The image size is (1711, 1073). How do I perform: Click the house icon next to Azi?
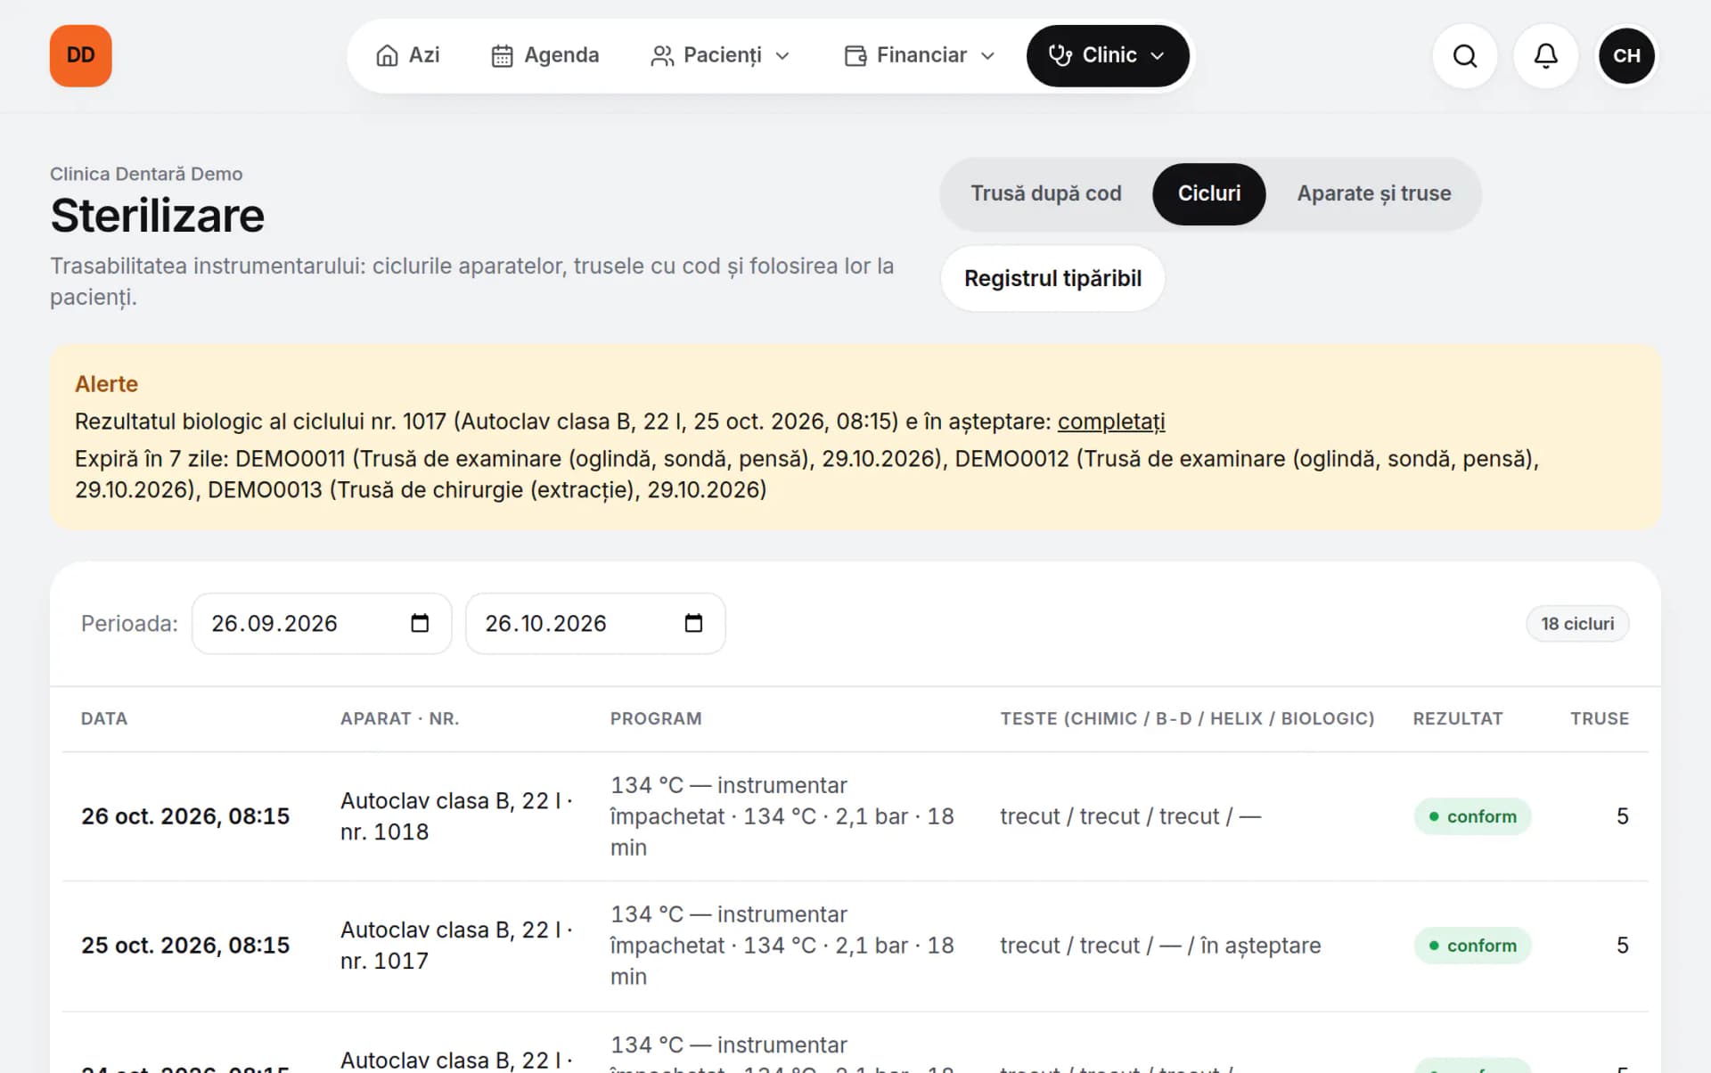[387, 55]
